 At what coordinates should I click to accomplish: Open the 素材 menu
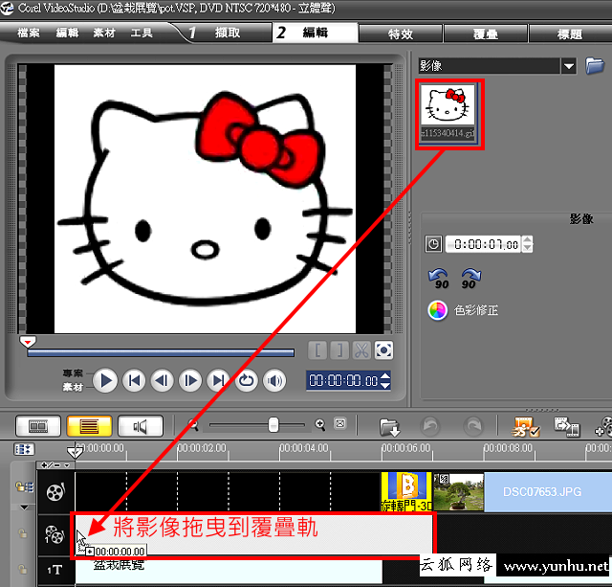coord(104,33)
